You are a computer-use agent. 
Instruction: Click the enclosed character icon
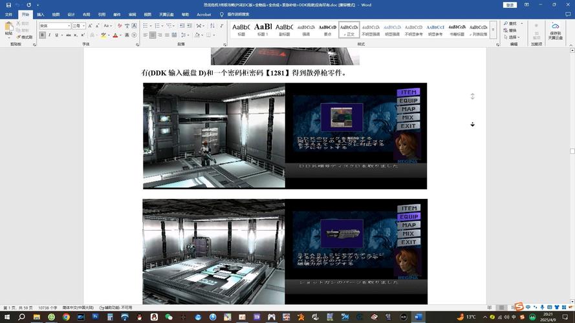135,35
